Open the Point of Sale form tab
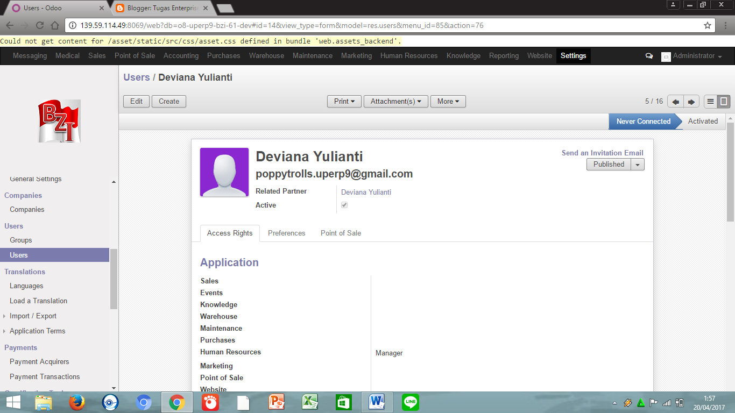The image size is (735, 413). point(341,233)
